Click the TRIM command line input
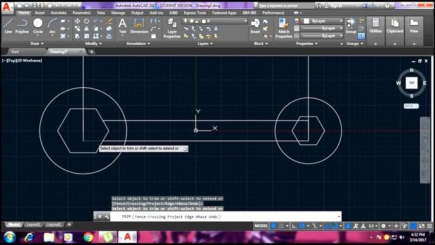The width and height of the screenshot is (435, 245). 225,216
